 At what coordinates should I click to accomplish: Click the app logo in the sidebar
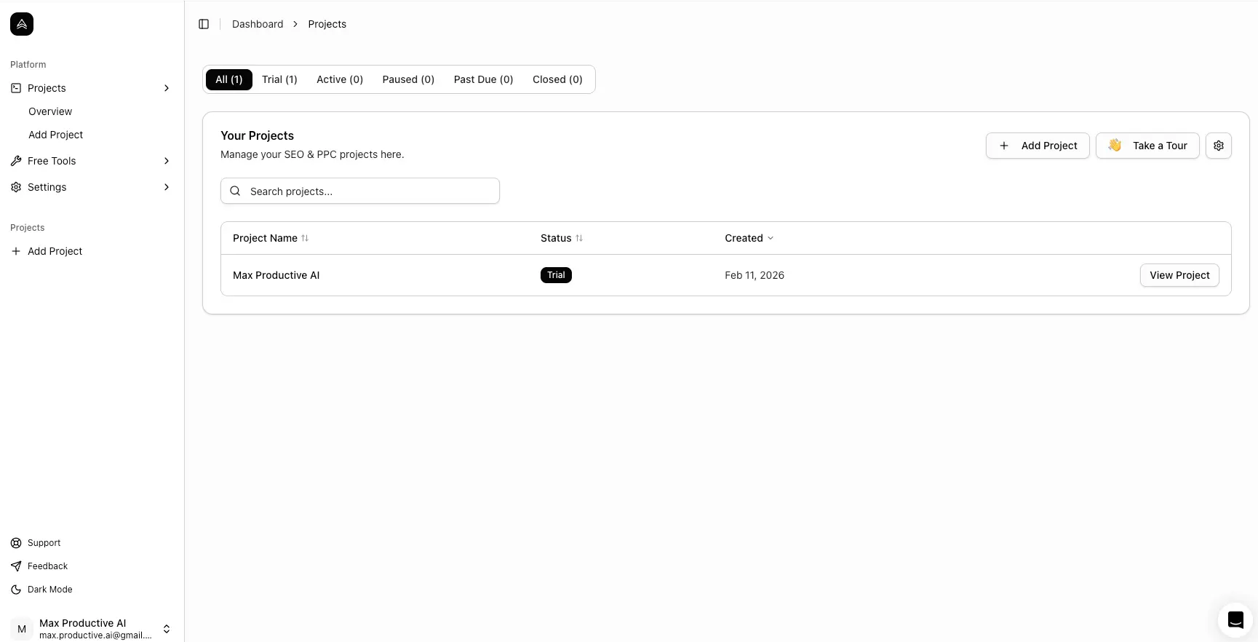22,24
